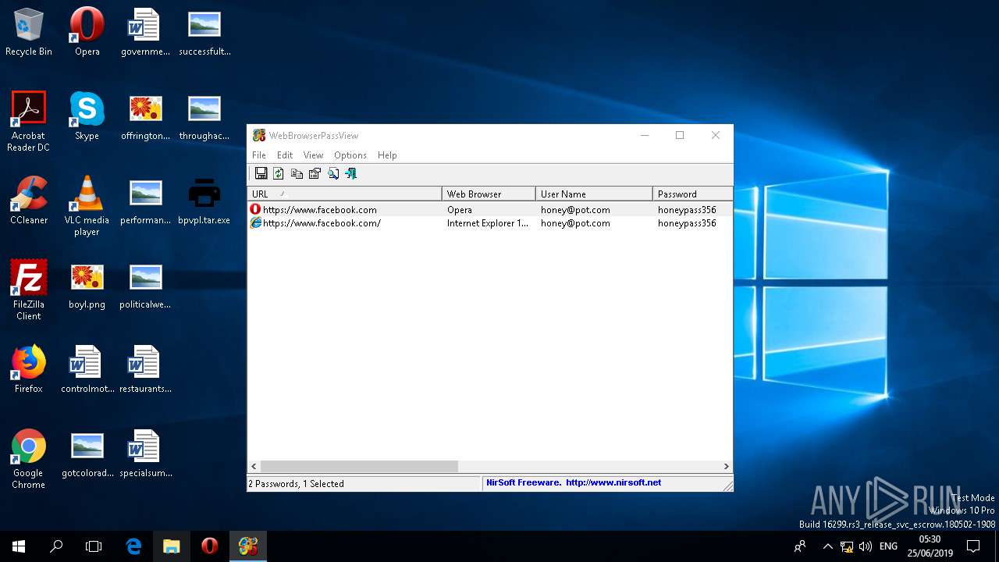Click the Opera icon in the first list row

(x=255, y=209)
